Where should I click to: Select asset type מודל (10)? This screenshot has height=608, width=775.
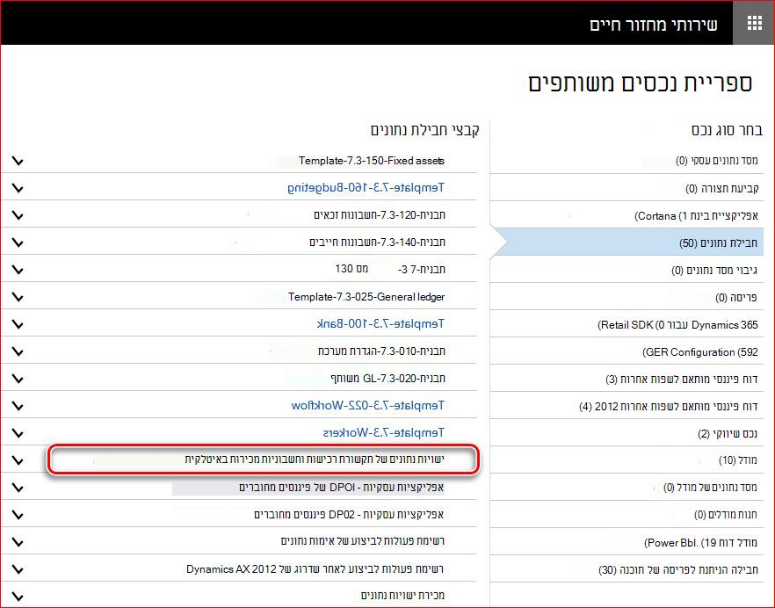737,460
